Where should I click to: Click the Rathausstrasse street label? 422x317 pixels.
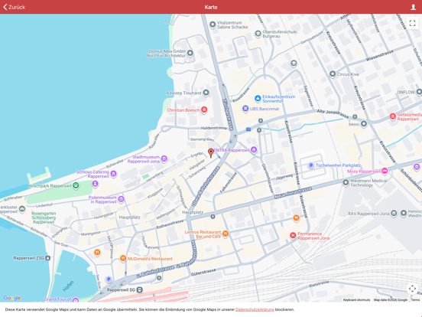coord(170,224)
